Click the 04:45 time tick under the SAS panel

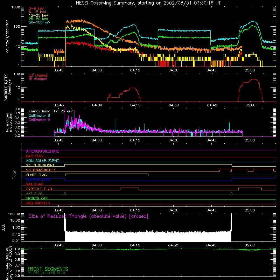click(x=211, y=245)
